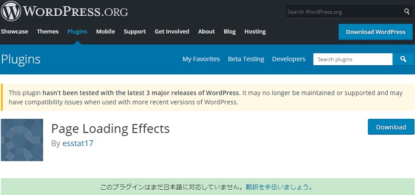415x195 pixels.
Task: Open author esstat17 profile link
Action: [x=78, y=143]
